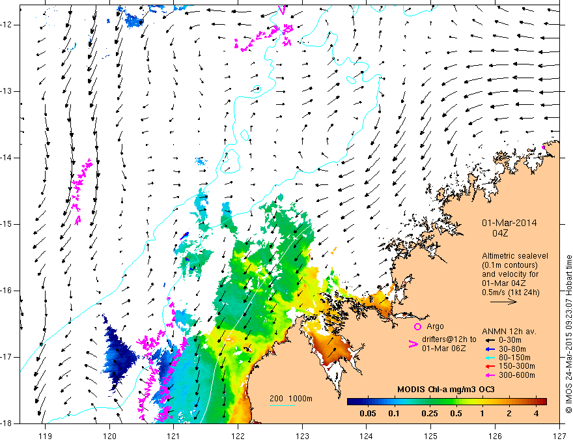Click the '0.5m/s (1kt 24h)' scale text
The height and width of the screenshot is (443, 573).
click(510, 292)
